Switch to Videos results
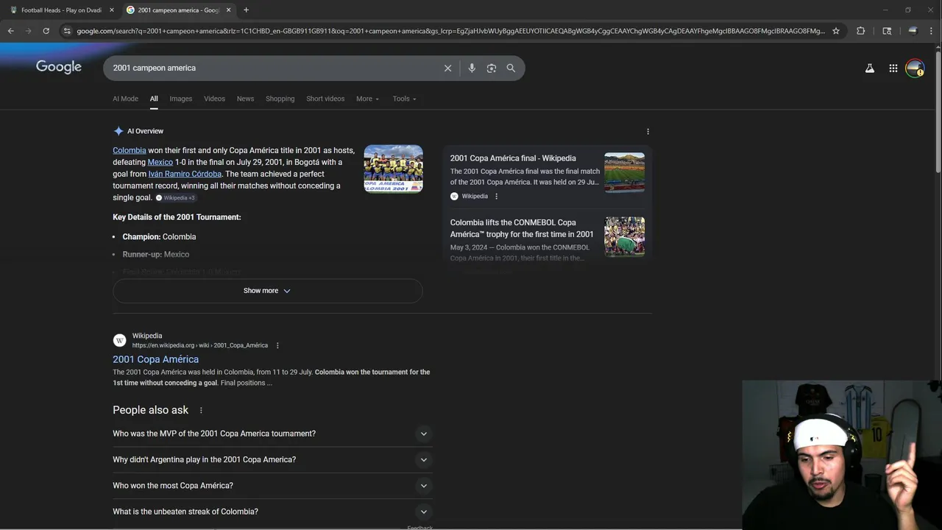The width and height of the screenshot is (942, 530). tap(214, 99)
